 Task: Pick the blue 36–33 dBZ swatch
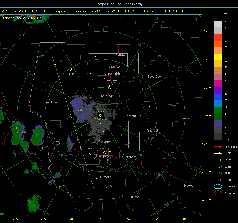pyautogui.click(x=218, y=97)
